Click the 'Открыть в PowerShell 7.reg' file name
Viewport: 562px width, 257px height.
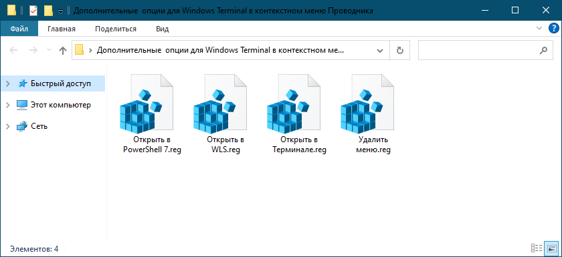coord(152,145)
